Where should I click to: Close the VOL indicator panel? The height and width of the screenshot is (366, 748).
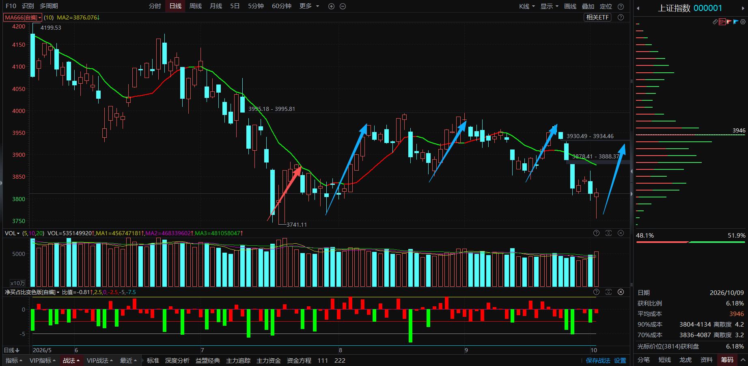coord(621,233)
